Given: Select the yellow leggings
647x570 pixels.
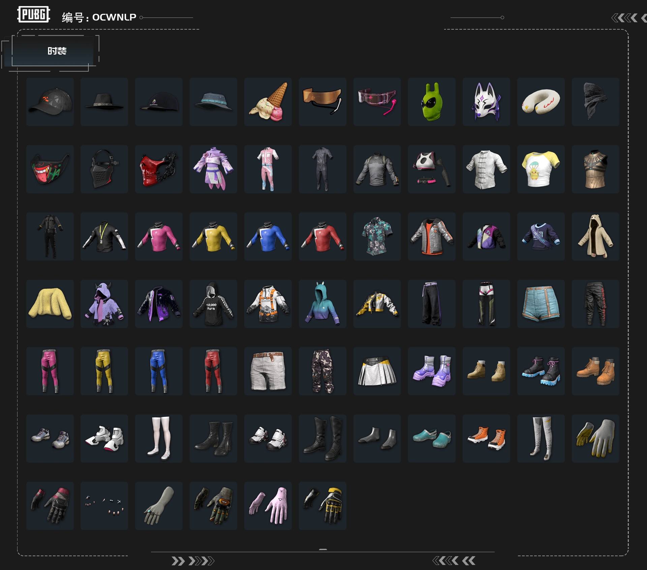Looking at the screenshot, I should pyautogui.click(x=104, y=371).
